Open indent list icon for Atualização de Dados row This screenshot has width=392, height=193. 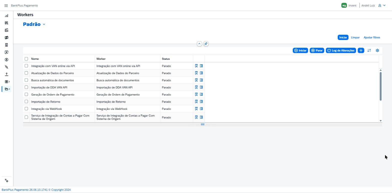(x=201, y=73)
